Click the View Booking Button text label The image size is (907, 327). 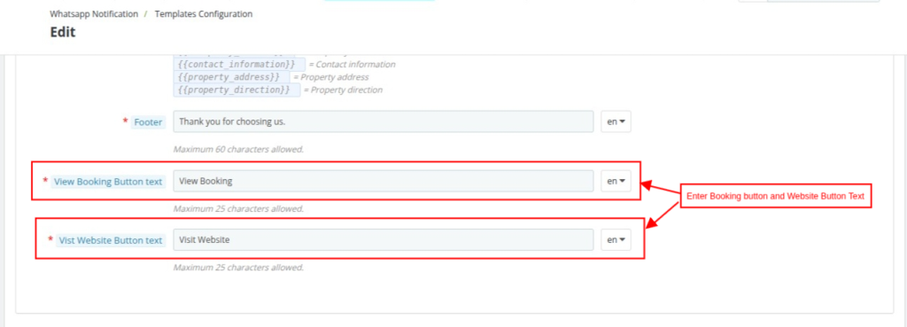(x=108, y=181)
